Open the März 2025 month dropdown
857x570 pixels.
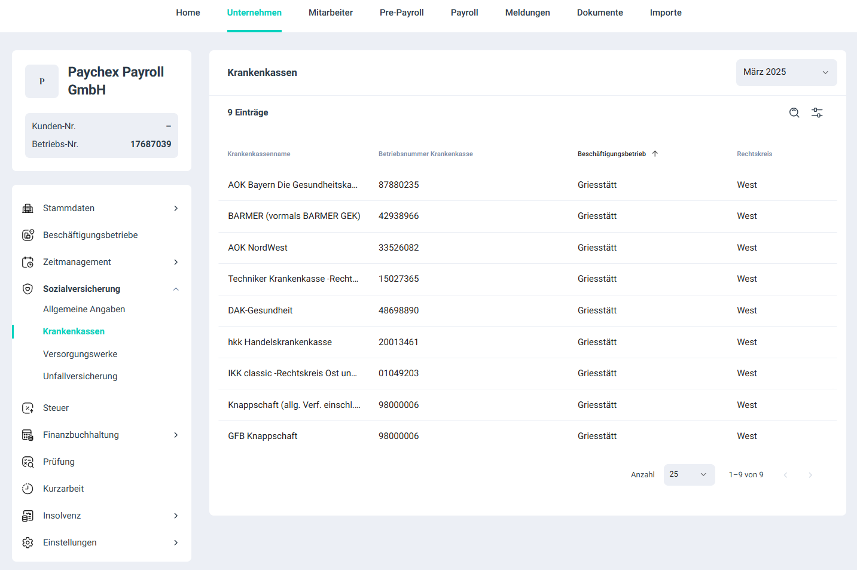pyautogui.click(x=786, y=72)
